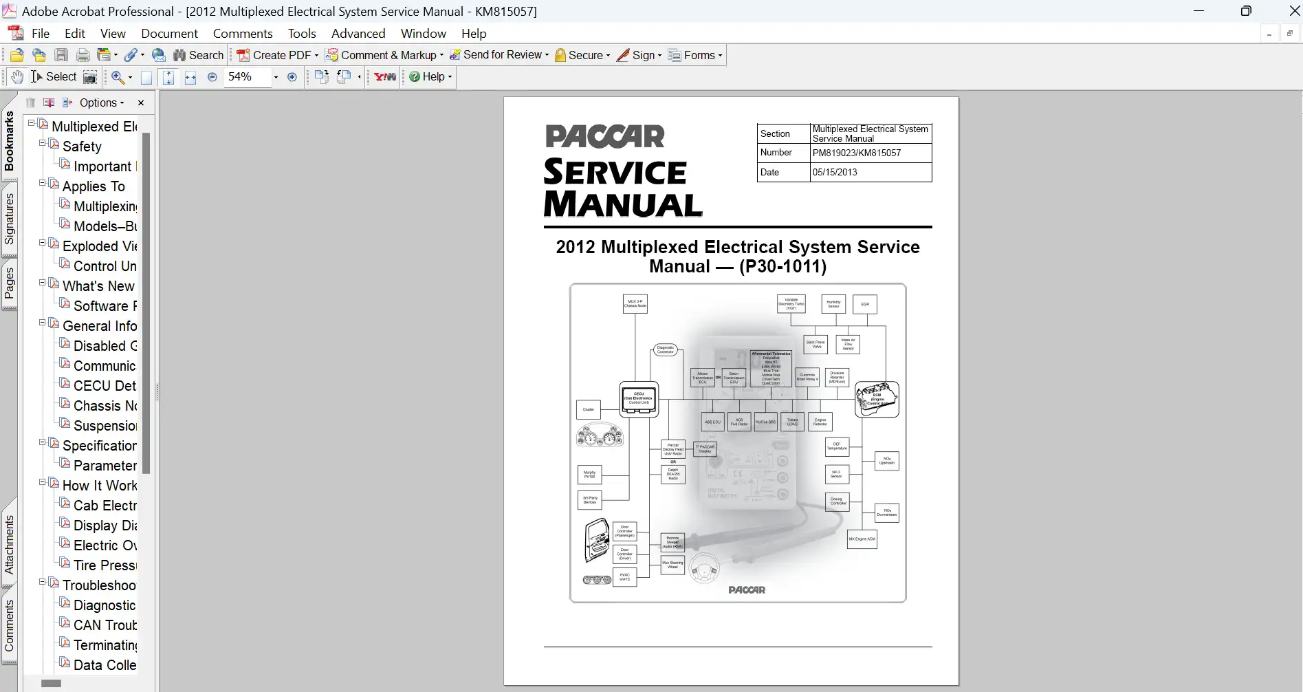Collapse the What's New bookmark node

click(42, 283)
